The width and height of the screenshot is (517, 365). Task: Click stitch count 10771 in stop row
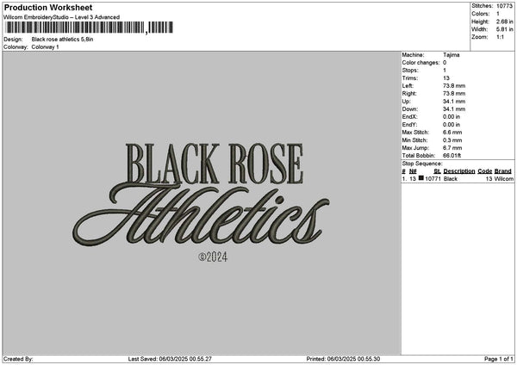(x=433, y=179)
